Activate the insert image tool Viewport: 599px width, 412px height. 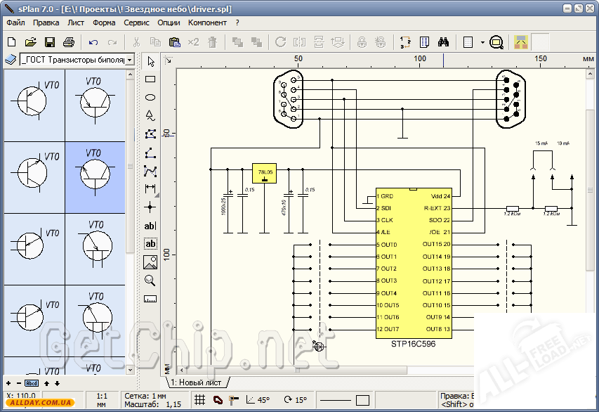pos(150,262)
